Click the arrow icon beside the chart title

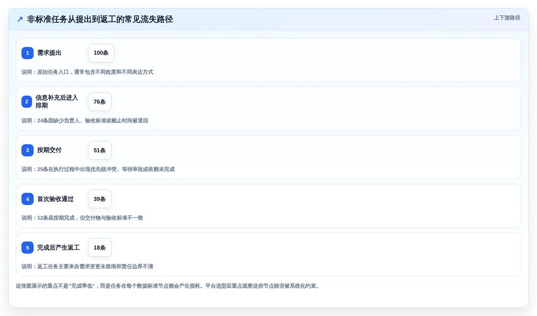20,19
